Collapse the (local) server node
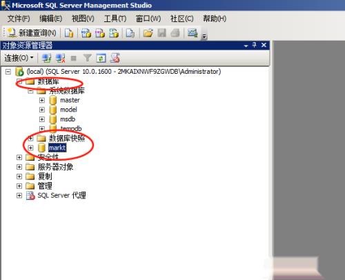This screenshot has width=345, height=280. click(x=8, y=72)
